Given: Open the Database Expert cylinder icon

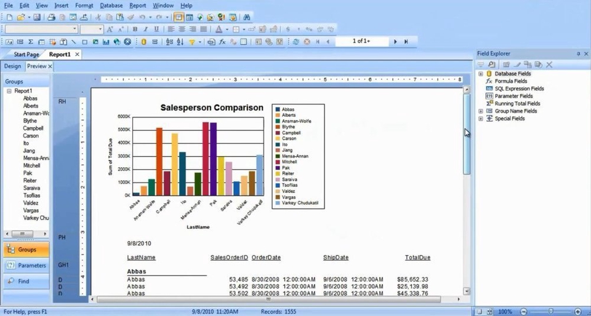Looking at the screenshot, I should [143, 42].
